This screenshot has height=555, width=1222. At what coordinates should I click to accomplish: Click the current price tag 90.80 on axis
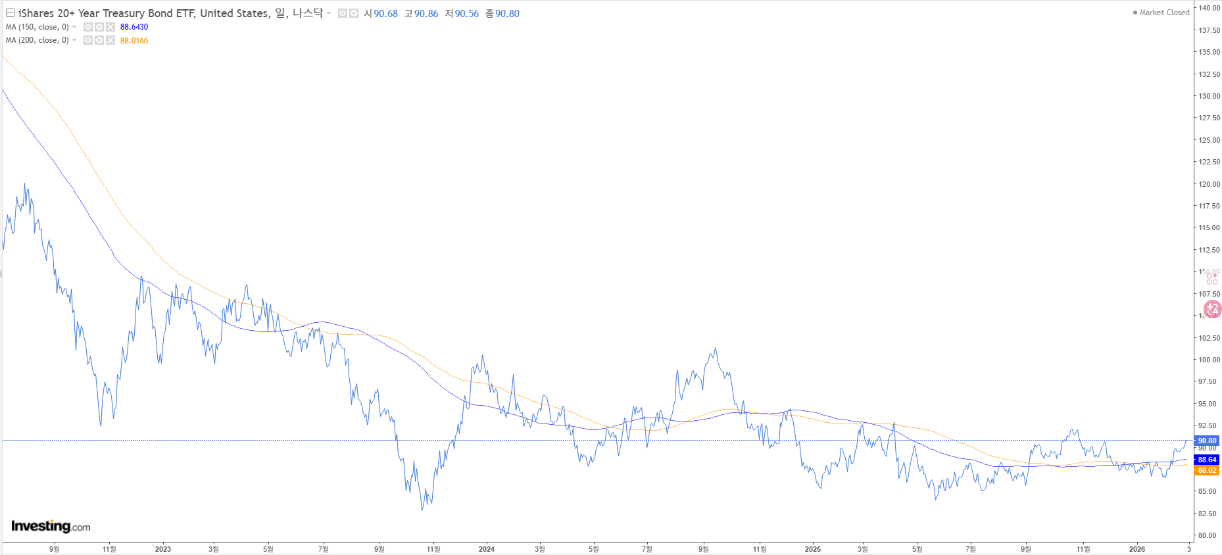coord(1207,441)
